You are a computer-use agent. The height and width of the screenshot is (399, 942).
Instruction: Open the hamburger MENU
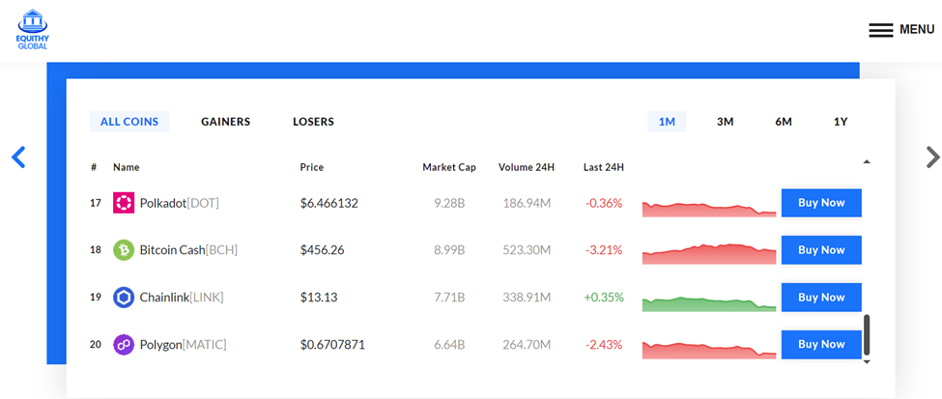click(900, 30)
